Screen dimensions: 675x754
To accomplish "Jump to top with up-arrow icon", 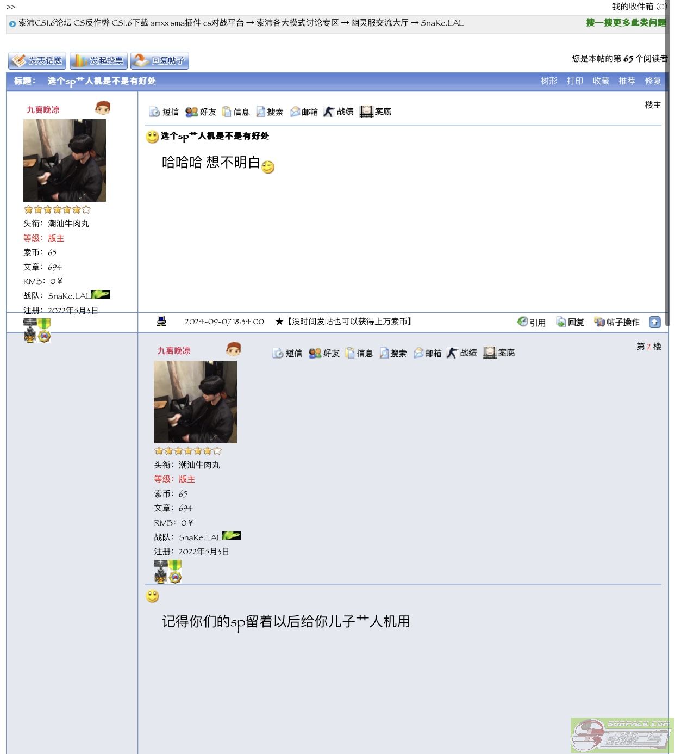I will pyautogui.click(x=655, y=322).
